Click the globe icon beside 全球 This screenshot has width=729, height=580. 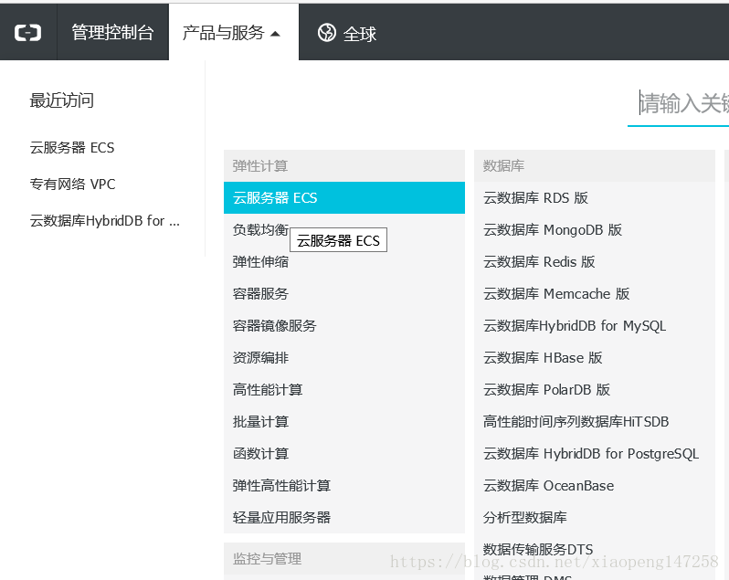click(x=326, y=33)
